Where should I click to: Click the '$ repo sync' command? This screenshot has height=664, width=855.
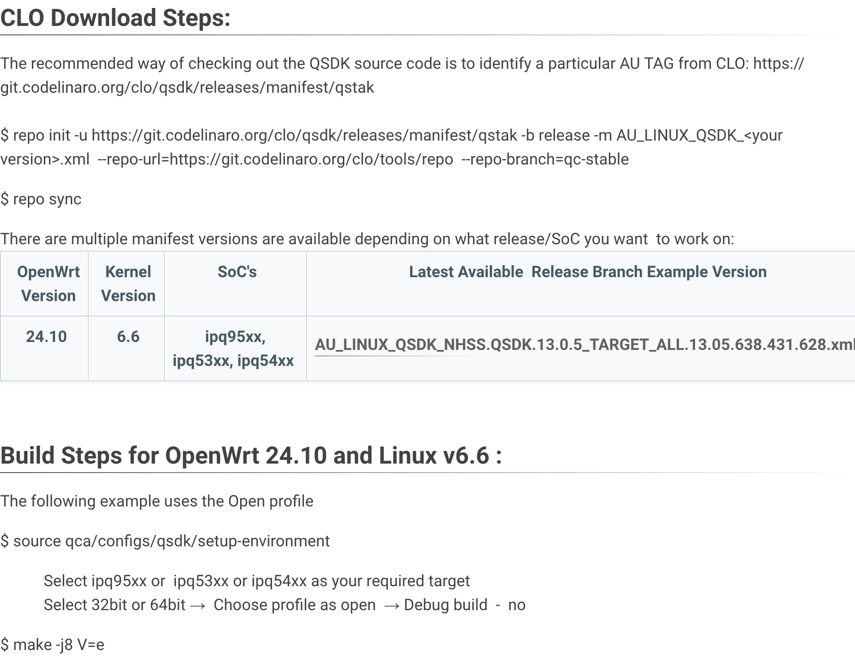pyautogui.click(x=41, y=199)
